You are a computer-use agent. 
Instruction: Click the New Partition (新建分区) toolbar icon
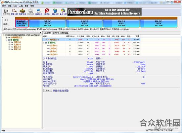click(39, 11)
